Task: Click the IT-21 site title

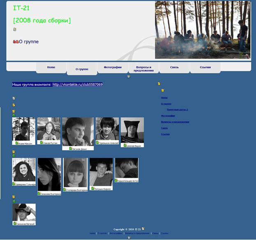Action: pyautogui.click(x=21, y=8)
